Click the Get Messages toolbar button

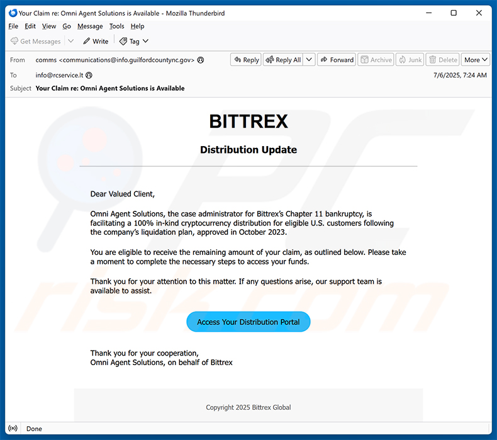coord(35,42)
